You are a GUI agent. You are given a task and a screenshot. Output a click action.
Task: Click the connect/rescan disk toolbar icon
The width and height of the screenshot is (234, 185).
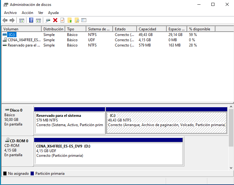click(x=48, y=20)
